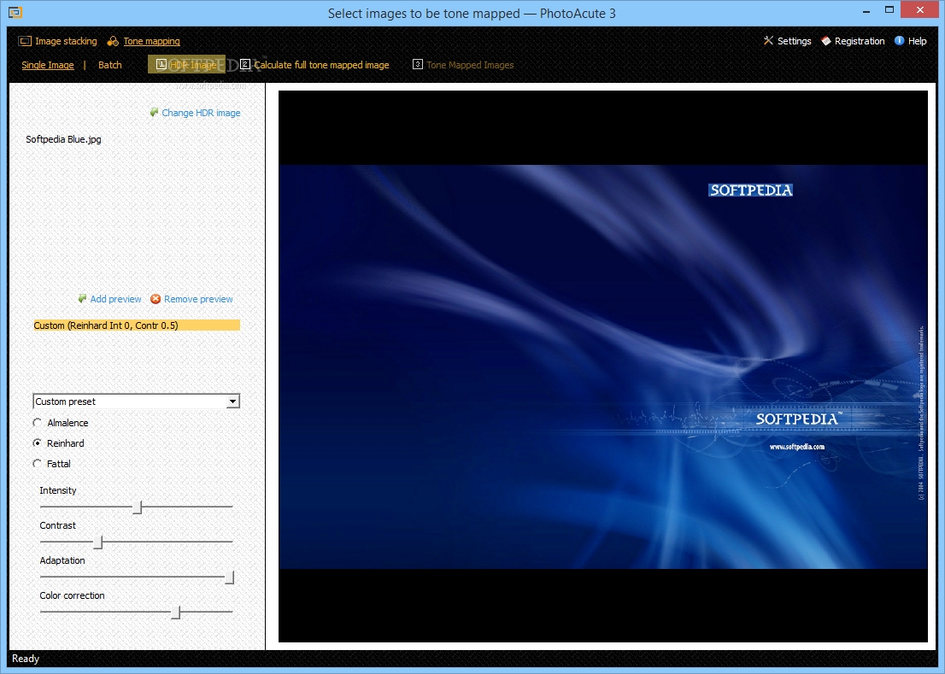Switch to the Single Image tab
The height and width of the screenshot is (674, 945).
click(48, 65)
